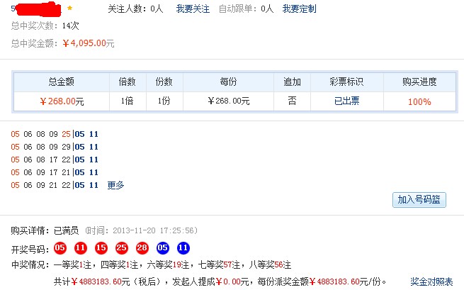Select number row 05 06 09 21 22
The width and height of the screenshot is (464, 290).
coord(55,185)
